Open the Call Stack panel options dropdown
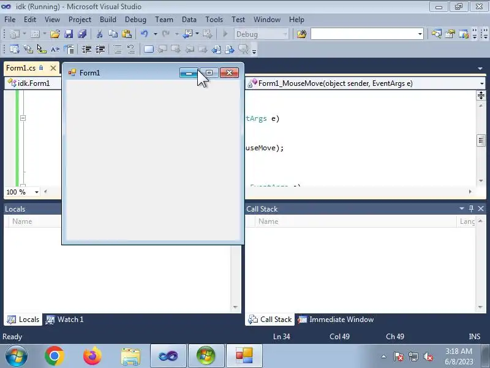This screenshot has height=368, width=490. coord(462,209)
